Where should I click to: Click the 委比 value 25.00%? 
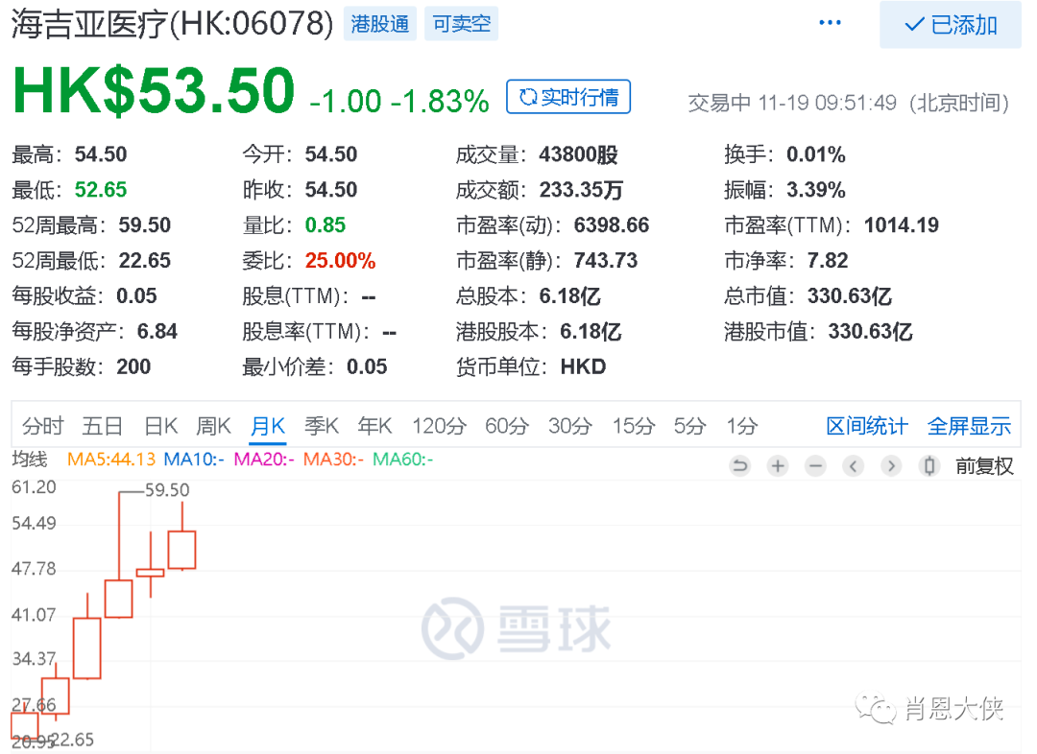(340, 260)
